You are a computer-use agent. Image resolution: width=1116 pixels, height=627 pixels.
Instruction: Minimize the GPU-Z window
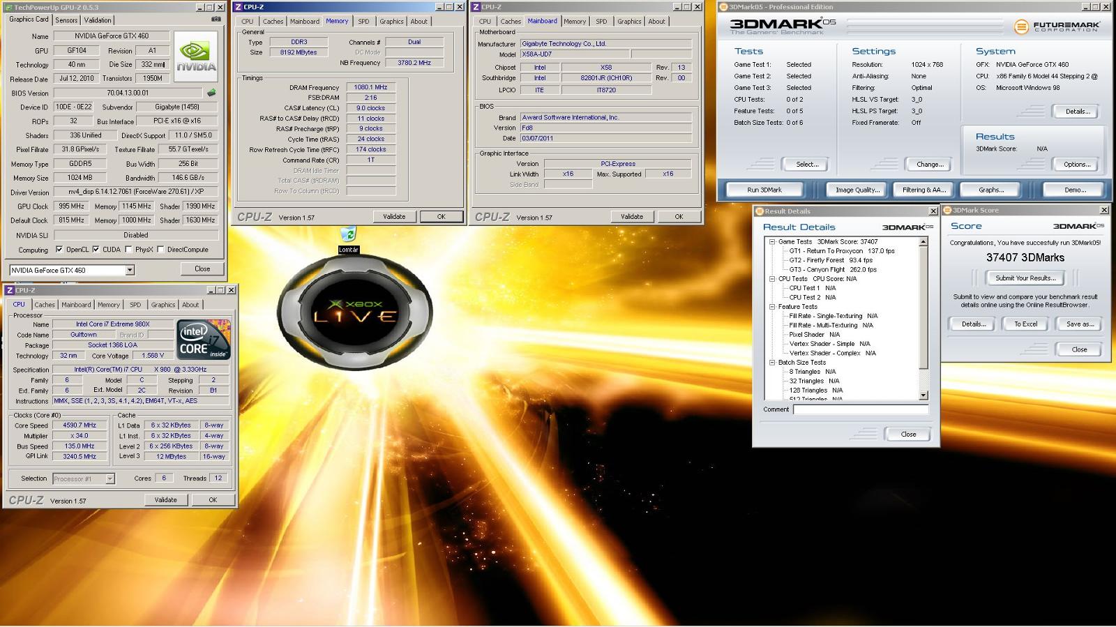pos(199,7)
